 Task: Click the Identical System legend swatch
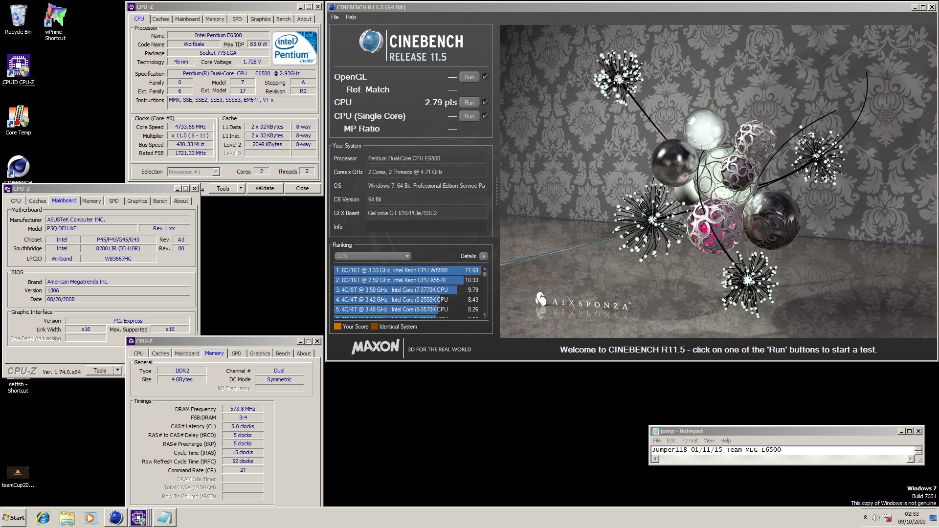tap(374, 327)
